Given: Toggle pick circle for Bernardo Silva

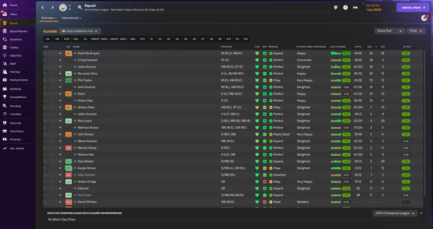Looking at the screenshot, I should 45,74.
